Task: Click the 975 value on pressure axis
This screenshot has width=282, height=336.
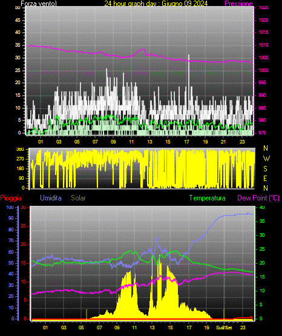Action: [262, 133]
